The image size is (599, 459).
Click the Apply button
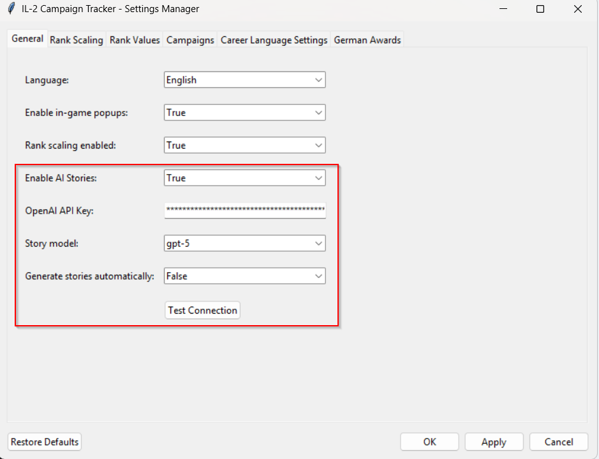494,442
